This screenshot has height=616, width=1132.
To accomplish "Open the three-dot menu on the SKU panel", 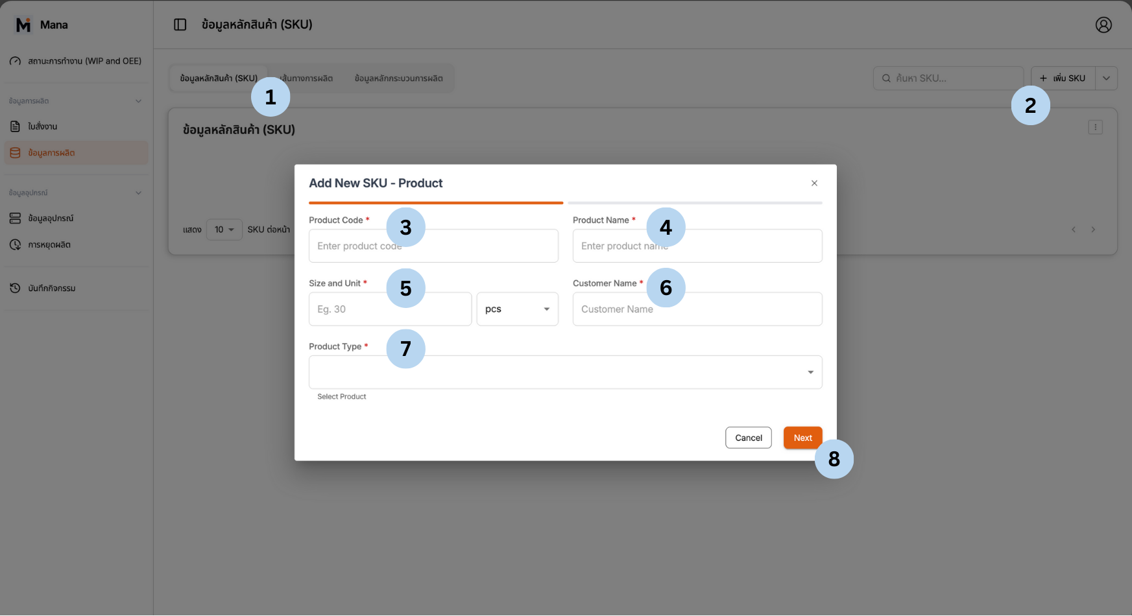I will [1095, 127].
